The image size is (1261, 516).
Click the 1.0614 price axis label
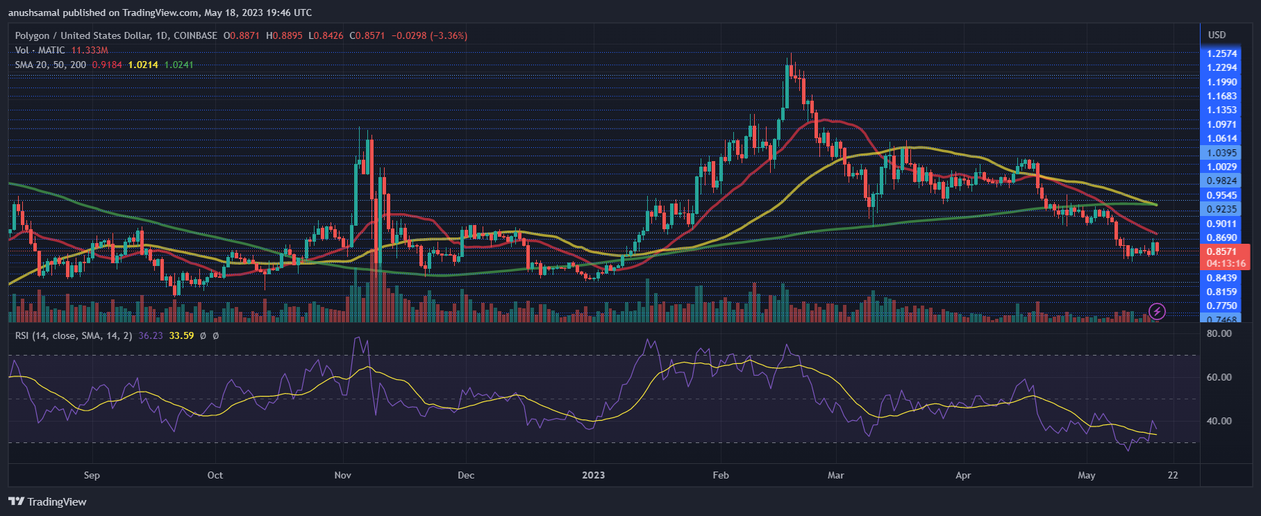point(1221,138)
